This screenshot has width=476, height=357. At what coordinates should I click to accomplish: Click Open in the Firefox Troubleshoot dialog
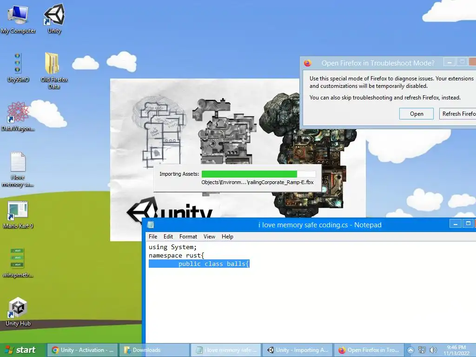pyautogui.click(x=416, y=114)
